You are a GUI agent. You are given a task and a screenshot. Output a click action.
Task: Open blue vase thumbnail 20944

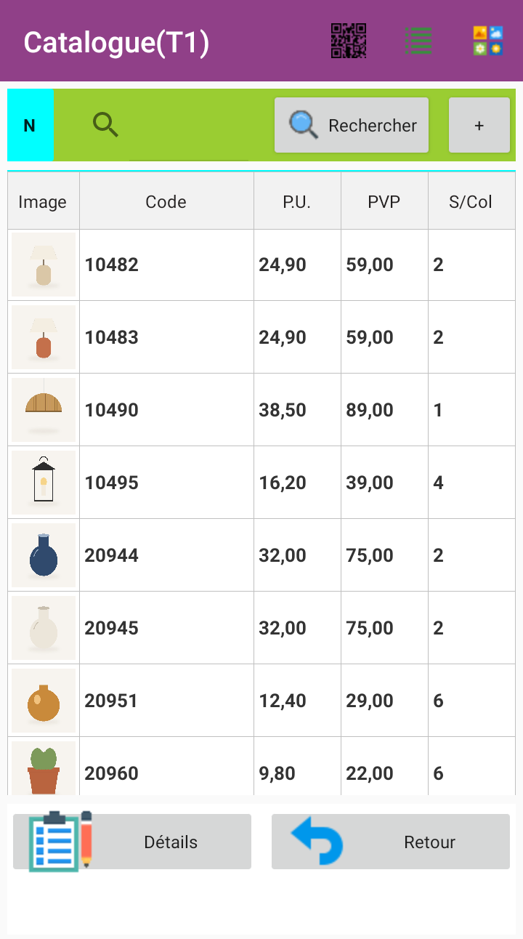[x=44, y=555]
